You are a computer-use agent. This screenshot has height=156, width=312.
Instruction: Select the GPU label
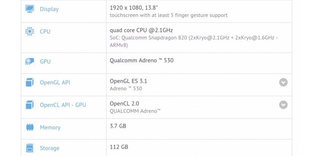[x=45, y=62]
